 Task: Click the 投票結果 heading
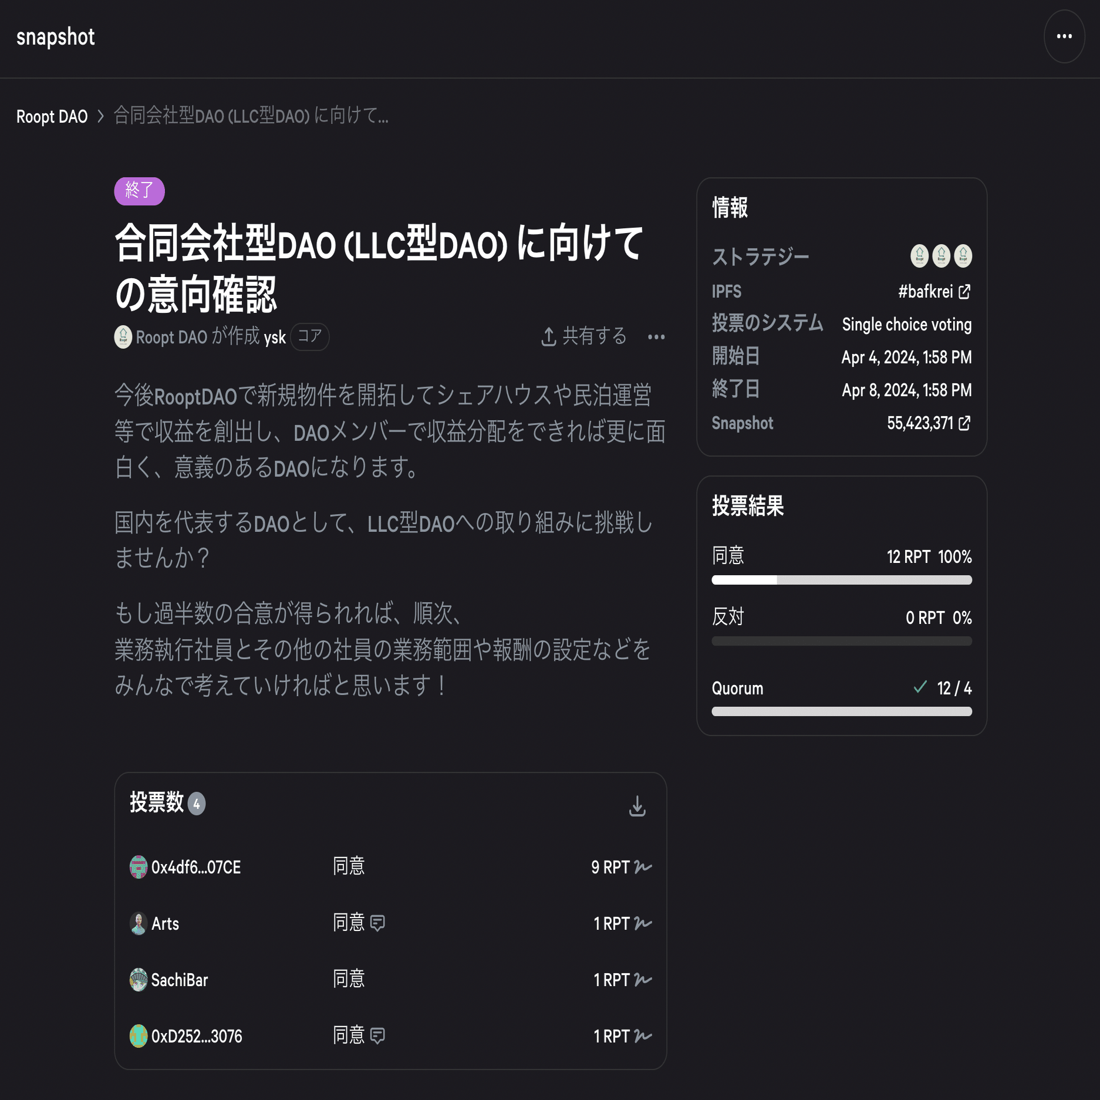pyautogui.click(x=748, y=505)
